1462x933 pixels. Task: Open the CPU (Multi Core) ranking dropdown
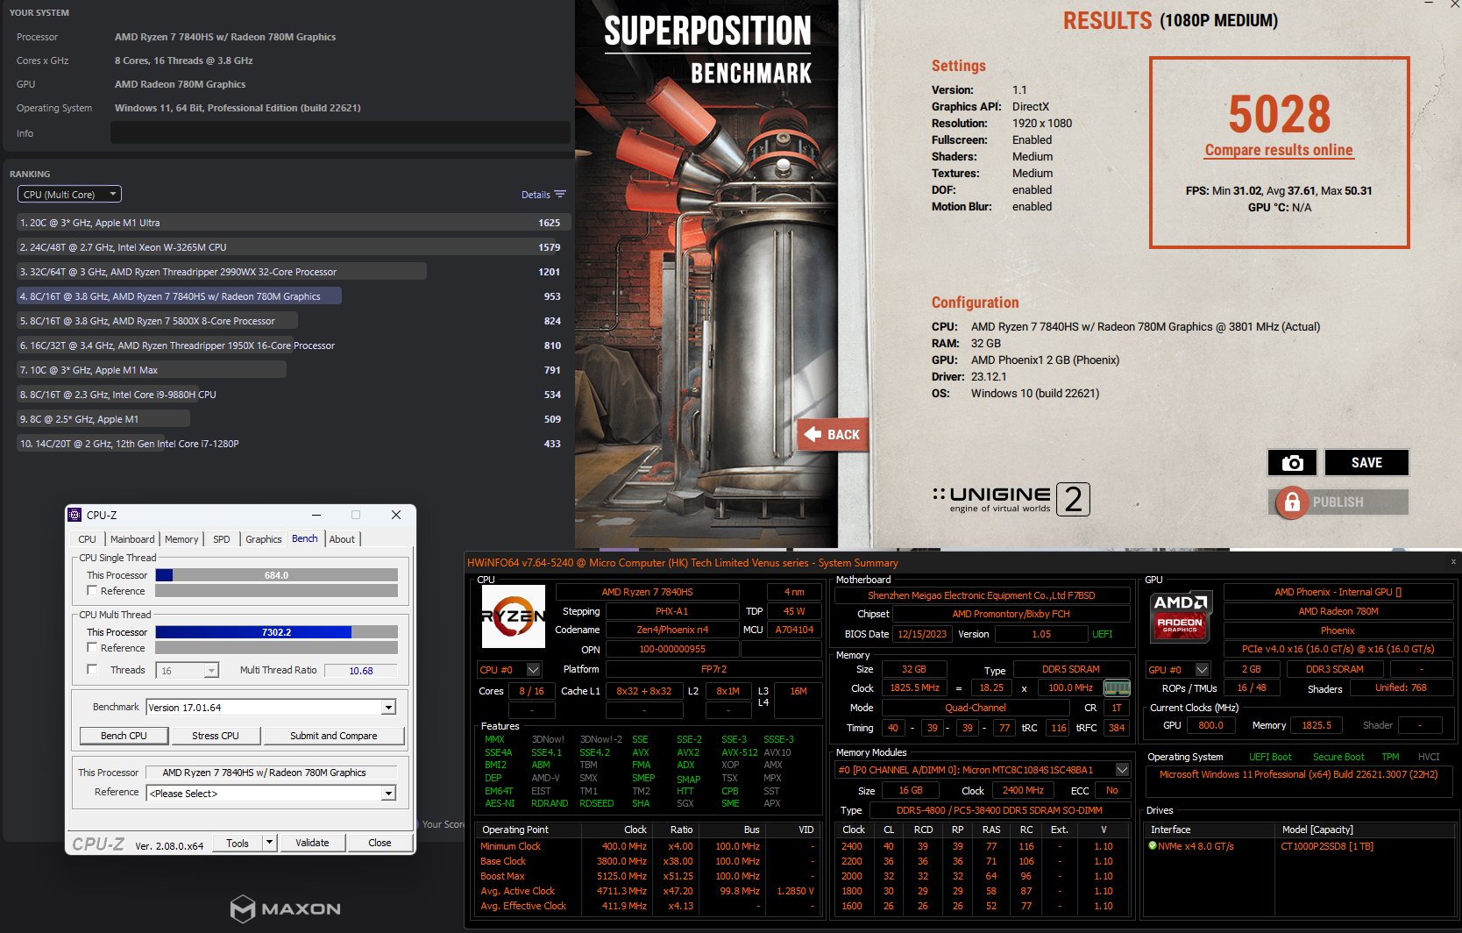tap(69, 195)
